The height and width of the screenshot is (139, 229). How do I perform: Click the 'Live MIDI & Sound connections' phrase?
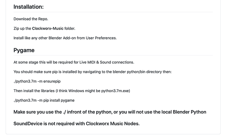point(107,62)
